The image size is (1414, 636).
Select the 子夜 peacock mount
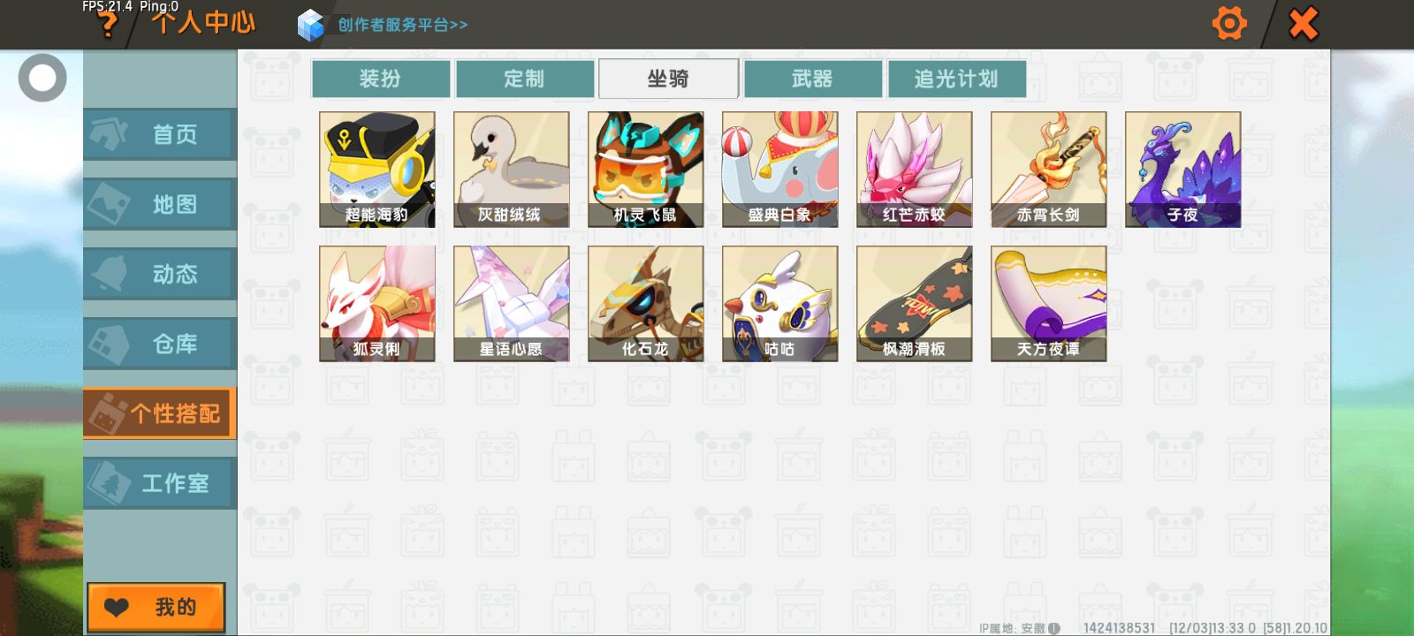(x=1183, y=170)
